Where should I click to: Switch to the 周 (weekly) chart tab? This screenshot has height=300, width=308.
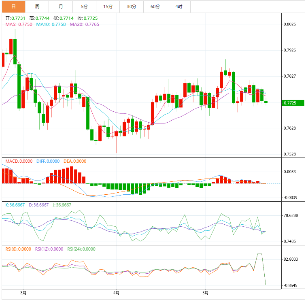[x=37, y=6]
